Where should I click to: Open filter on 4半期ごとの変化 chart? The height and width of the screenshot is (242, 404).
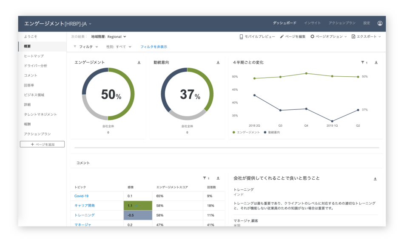pyautogui.click(x=363, y=63)
